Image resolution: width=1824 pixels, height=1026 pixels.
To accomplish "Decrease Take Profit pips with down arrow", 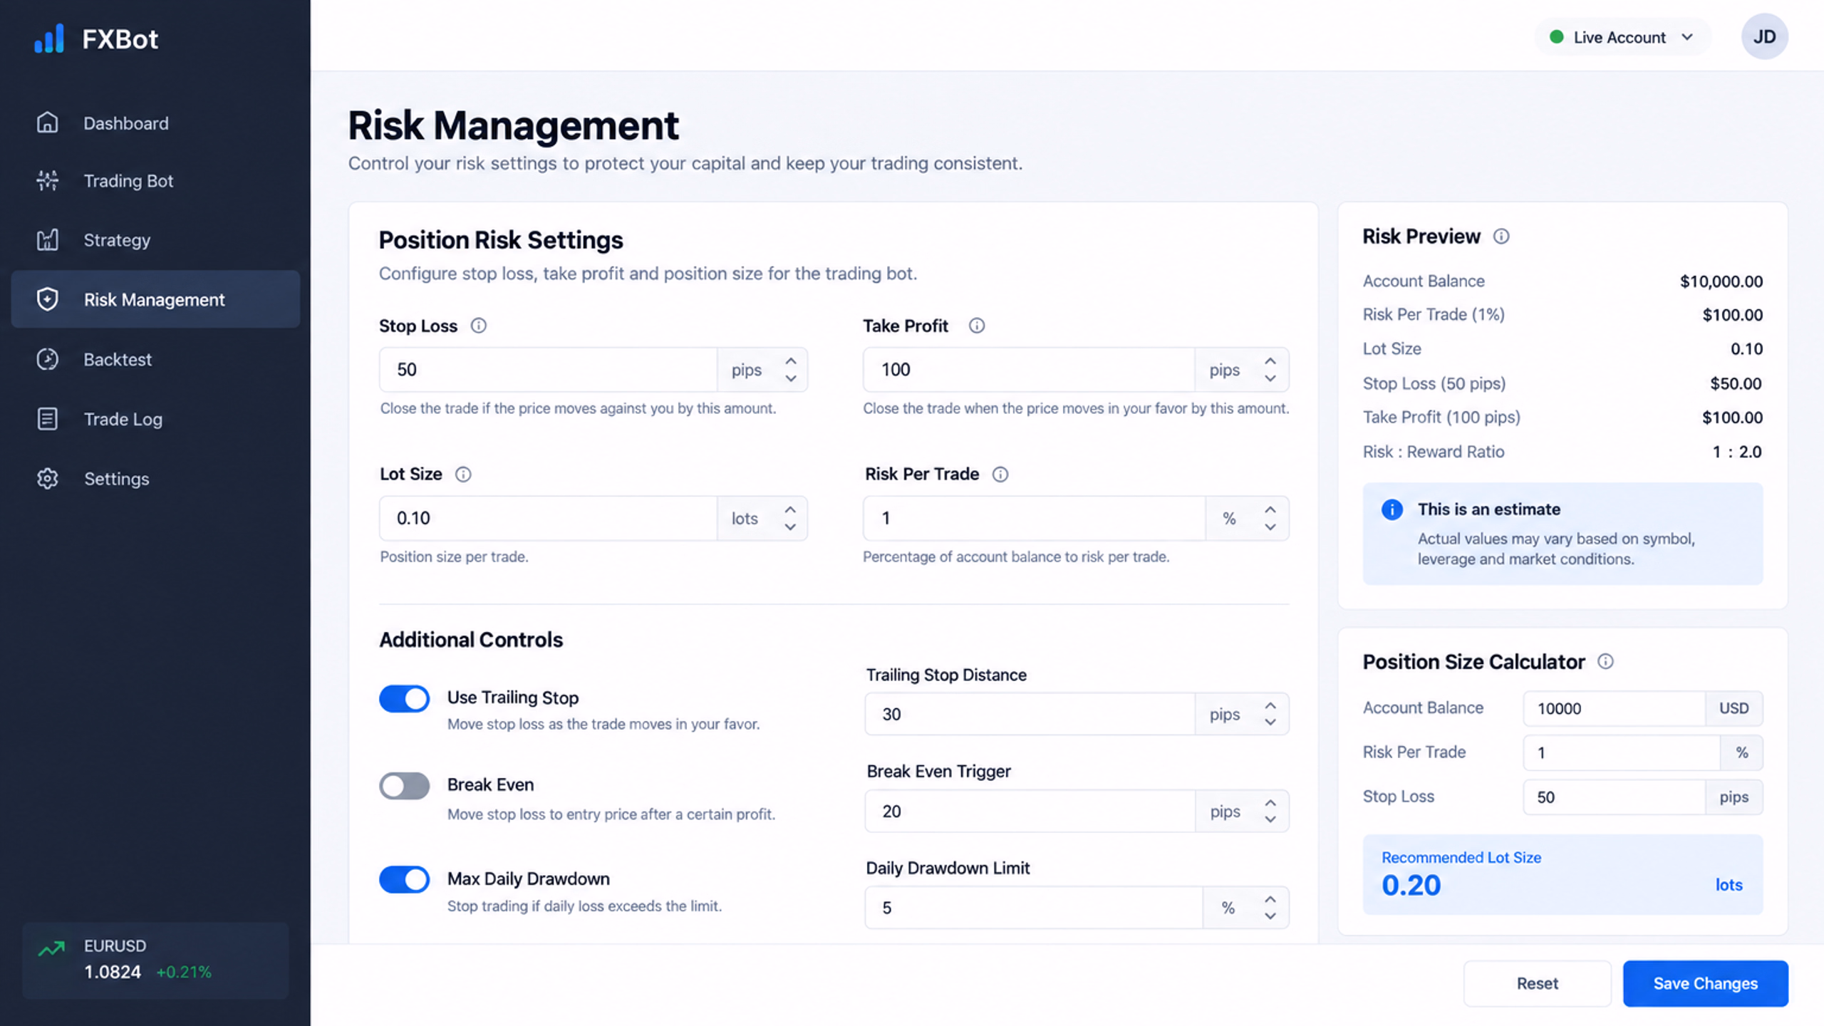I will (x=1270, y=379).
